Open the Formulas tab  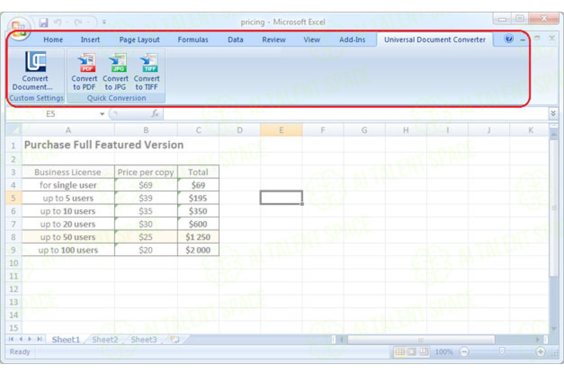click(193, 39)
